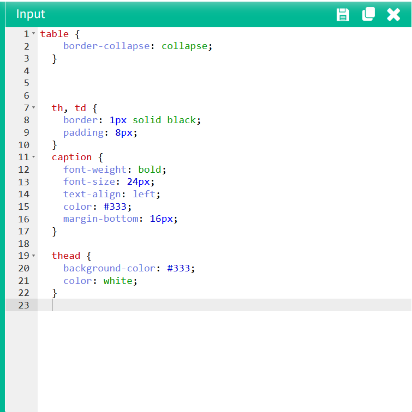Click line number 5 in gutter

point(26,83)
